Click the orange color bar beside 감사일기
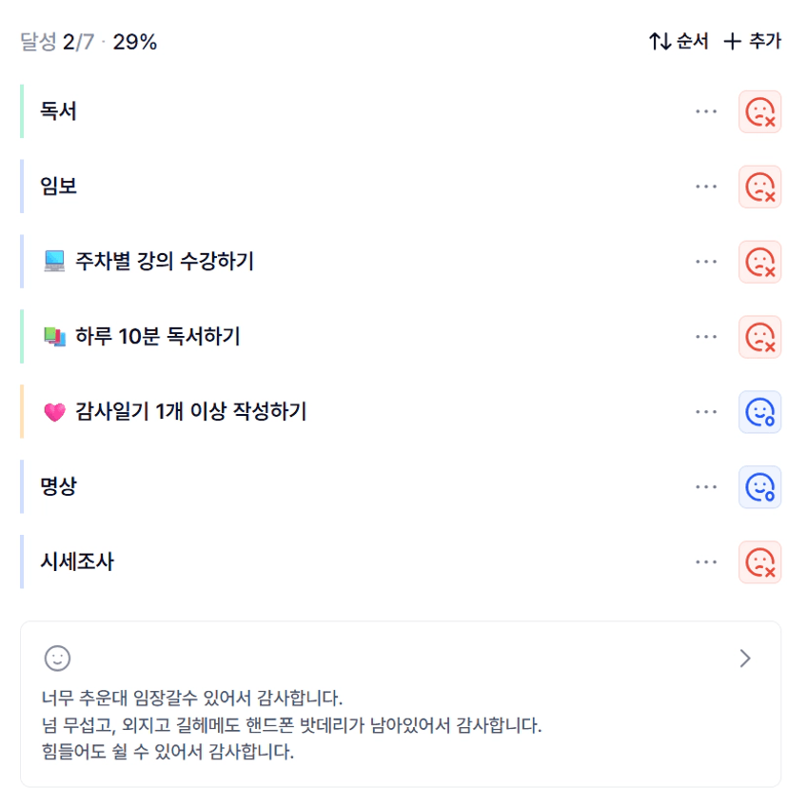Image resolution: width=787 pixels, height=788 pixels. pyautogui.click(x=22, y=411)
